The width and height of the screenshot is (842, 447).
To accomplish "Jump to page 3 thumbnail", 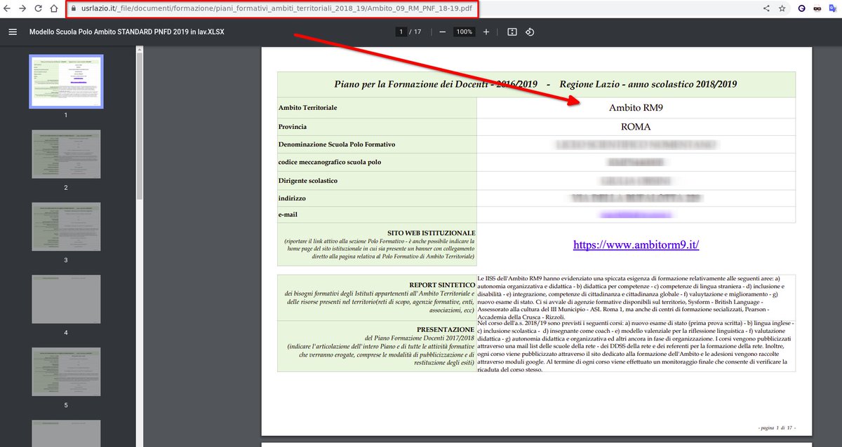I will point(66,227).
